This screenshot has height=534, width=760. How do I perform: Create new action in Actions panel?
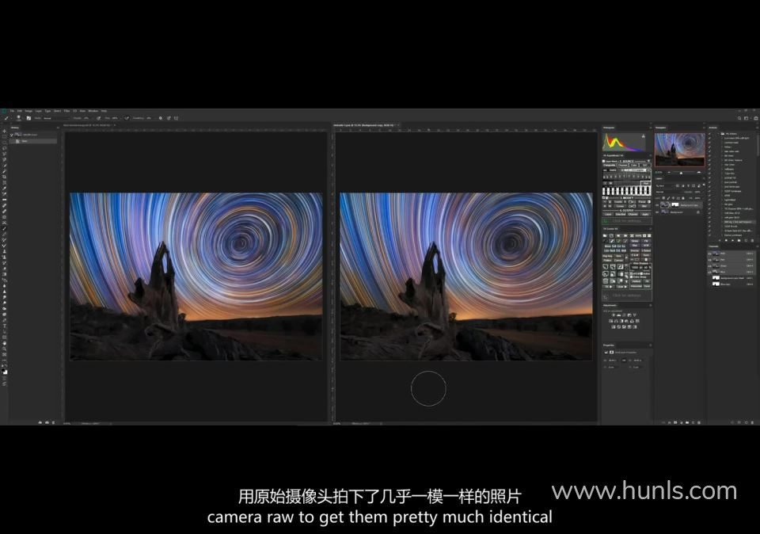tap(746, 241)
